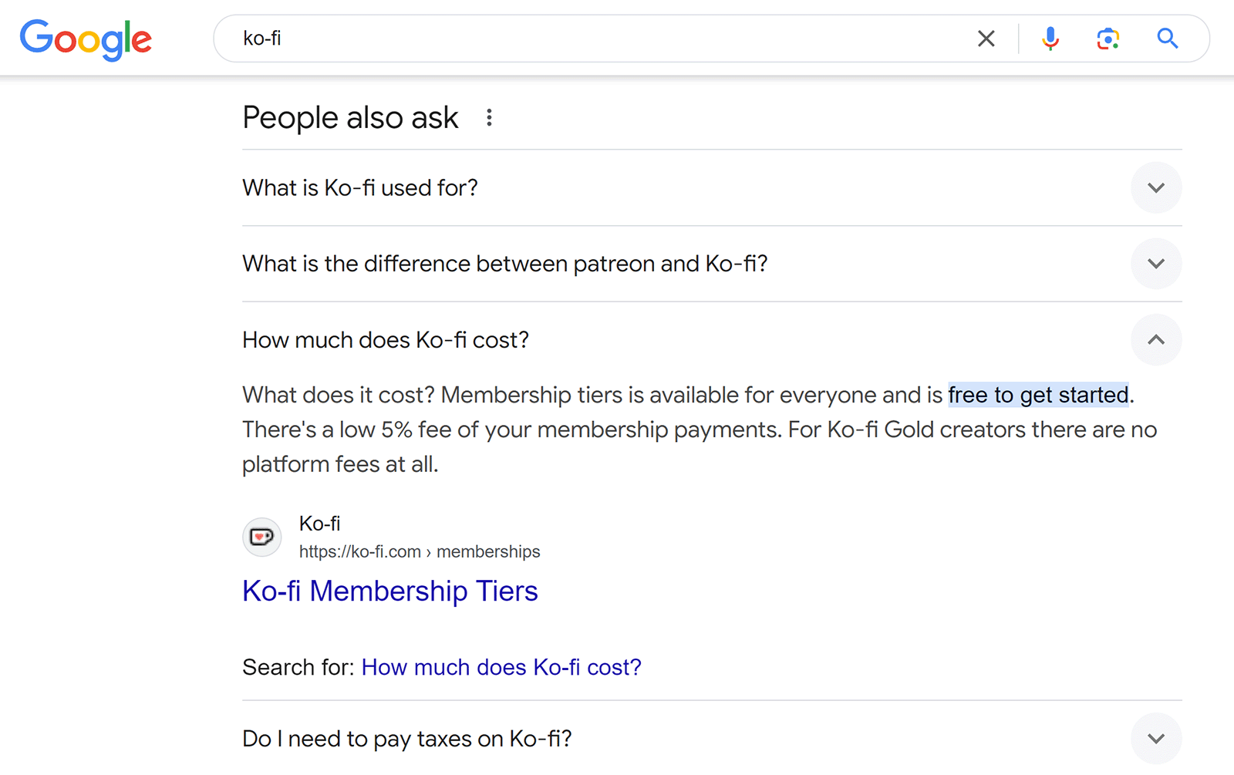The image size is (1234, 775).
Task: Click the question text "What is Ko-fi used for?"
Action: pos(359,187)
